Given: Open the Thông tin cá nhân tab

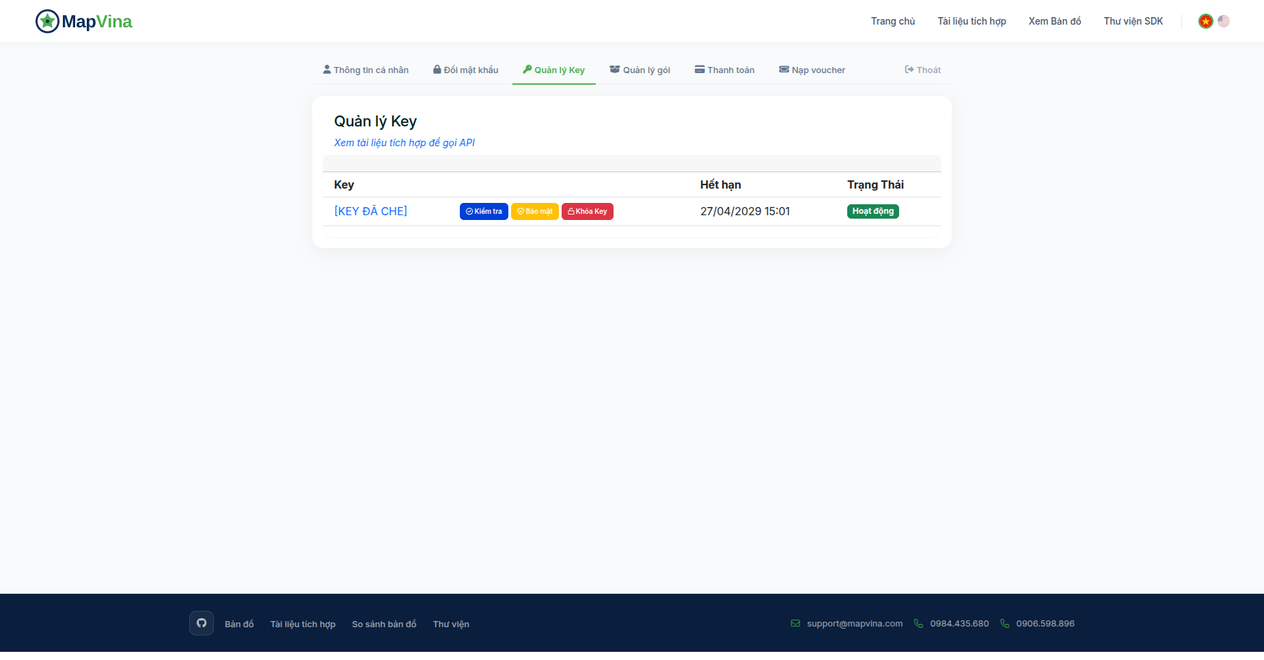Looking at the screenshot, I should tap(366, 70).
